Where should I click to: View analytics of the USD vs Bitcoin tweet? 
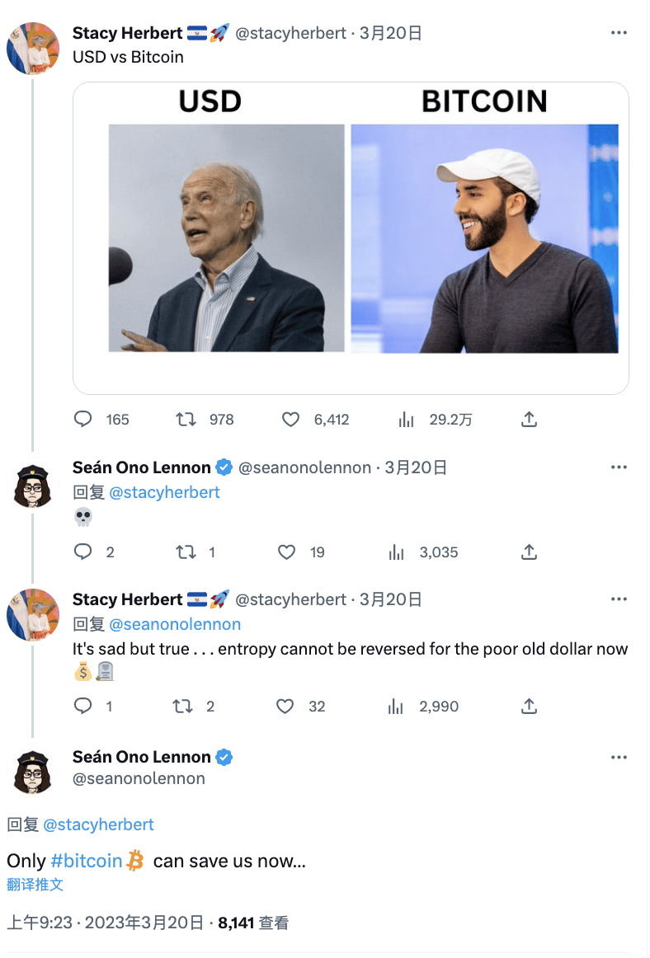pos(406,420)
